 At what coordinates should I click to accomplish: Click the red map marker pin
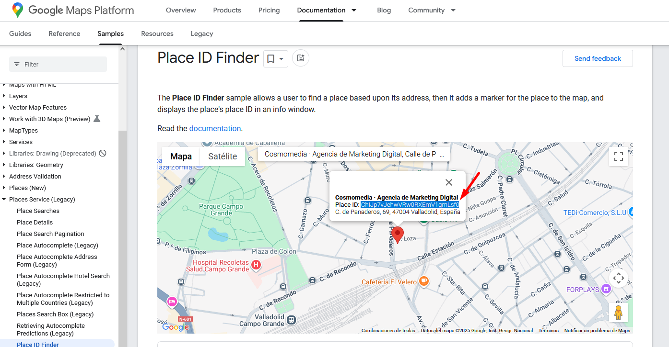pos(397,235)
